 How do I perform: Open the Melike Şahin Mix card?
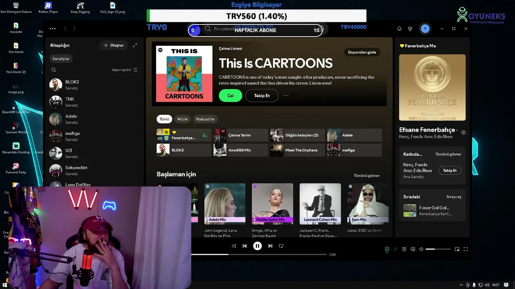pyautogui.click(x=272, y=210)
